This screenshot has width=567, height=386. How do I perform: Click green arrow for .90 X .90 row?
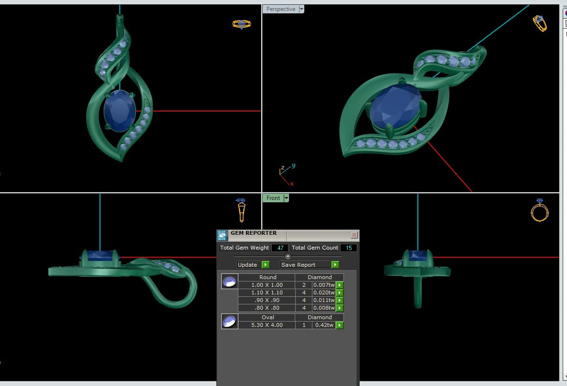[340, 301]
